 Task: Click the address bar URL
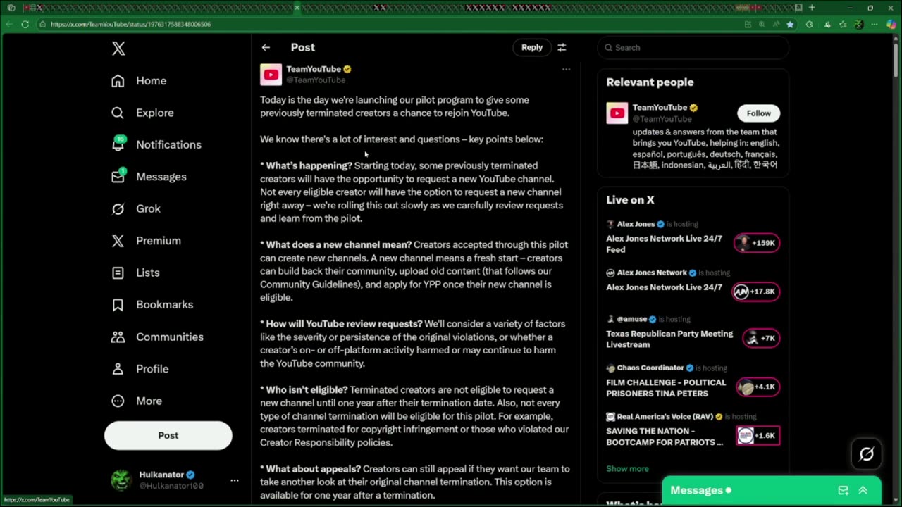tap(130, 24)
